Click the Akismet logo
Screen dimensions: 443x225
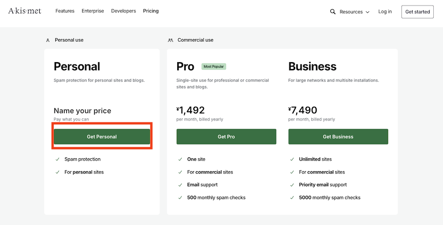click(25, 11)
